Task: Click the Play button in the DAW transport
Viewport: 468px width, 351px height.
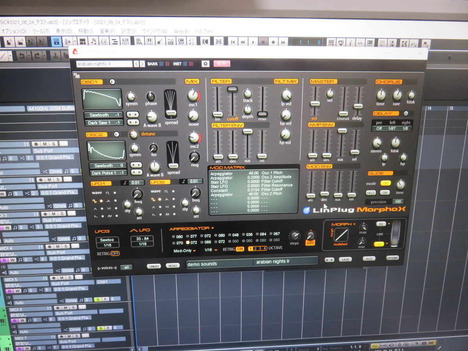Action: click(253, 42)
